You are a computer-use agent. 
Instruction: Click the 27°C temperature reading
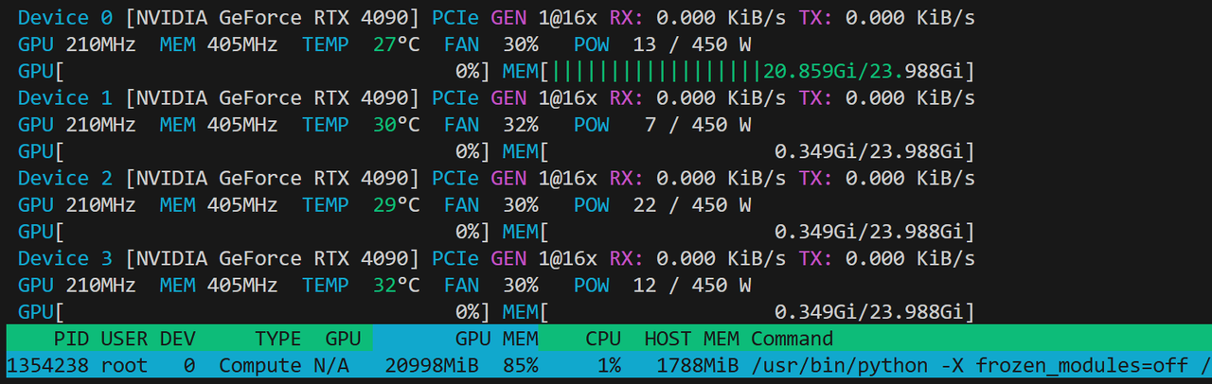coord(396,44)
